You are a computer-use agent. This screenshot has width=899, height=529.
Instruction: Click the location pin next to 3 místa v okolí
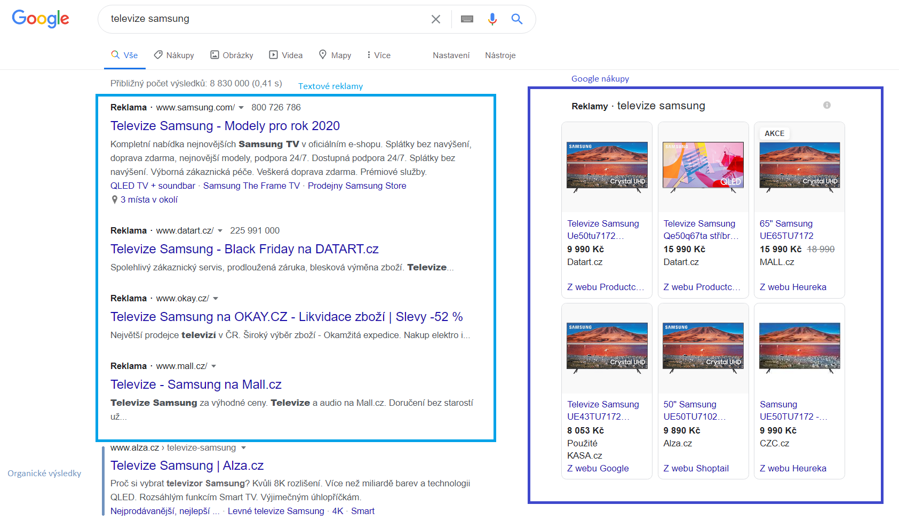[x=114, y=200]
